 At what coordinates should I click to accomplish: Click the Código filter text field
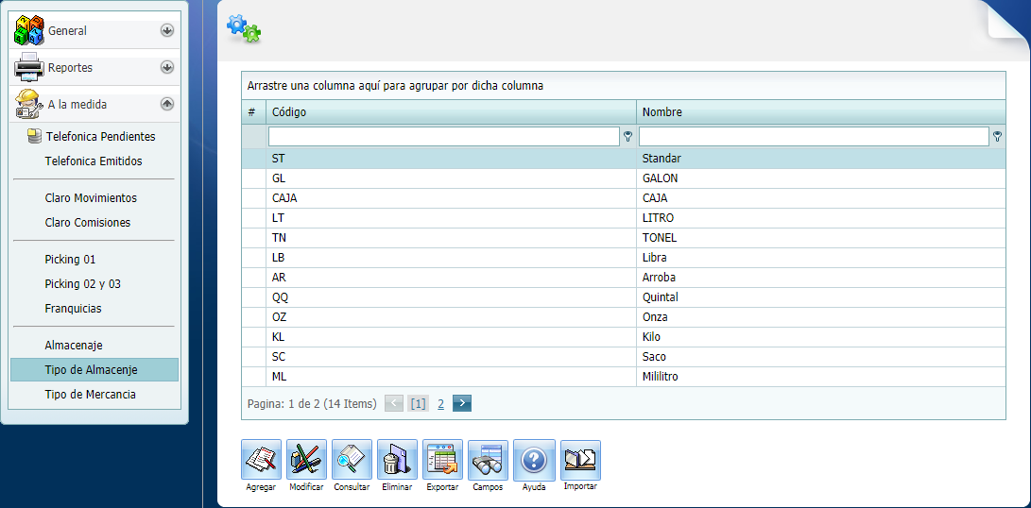443,137
